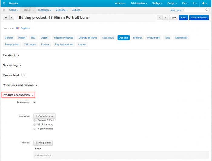Viewport: 212px width, 161px height.
Task: Click the search magnifier icon
Action: click(207, 10)
